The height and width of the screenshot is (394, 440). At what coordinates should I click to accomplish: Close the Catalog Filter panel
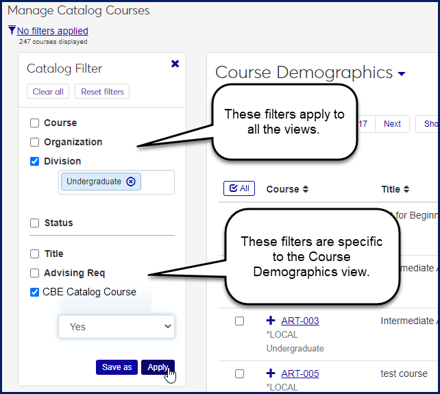175,64
